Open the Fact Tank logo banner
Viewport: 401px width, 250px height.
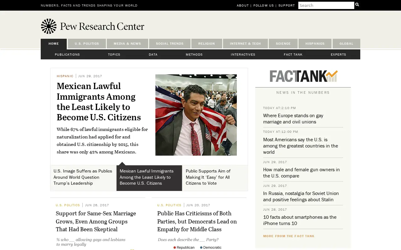(x=303, y=76)
